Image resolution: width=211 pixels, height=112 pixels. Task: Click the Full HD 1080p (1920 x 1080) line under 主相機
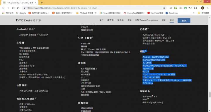(x=34, y=74)
